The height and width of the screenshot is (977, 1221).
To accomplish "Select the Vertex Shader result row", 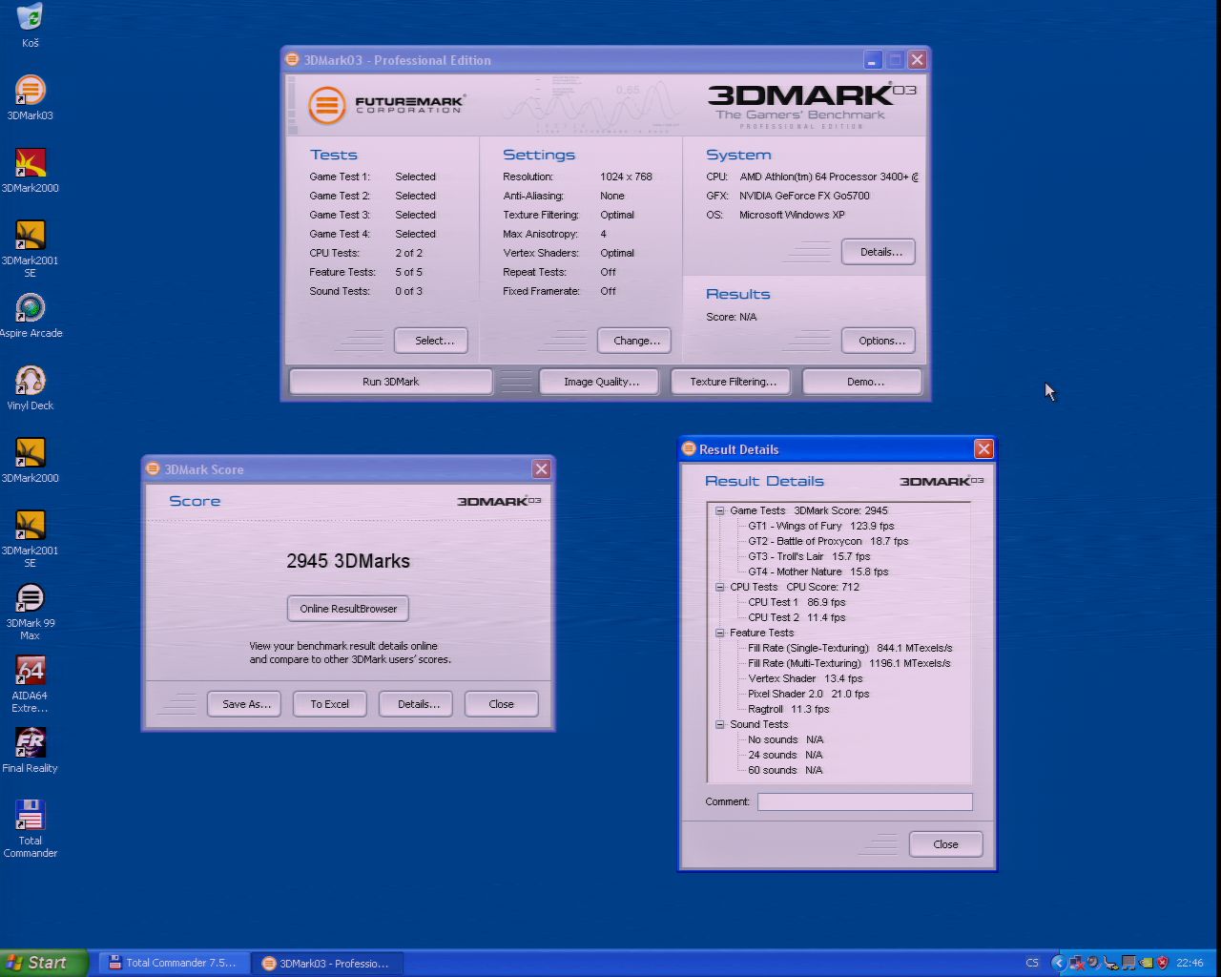I will pyautogui.click(x=805, y=678).
